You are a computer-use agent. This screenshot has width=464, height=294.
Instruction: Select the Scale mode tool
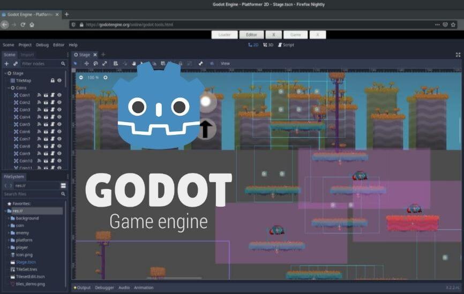point(104,64)
